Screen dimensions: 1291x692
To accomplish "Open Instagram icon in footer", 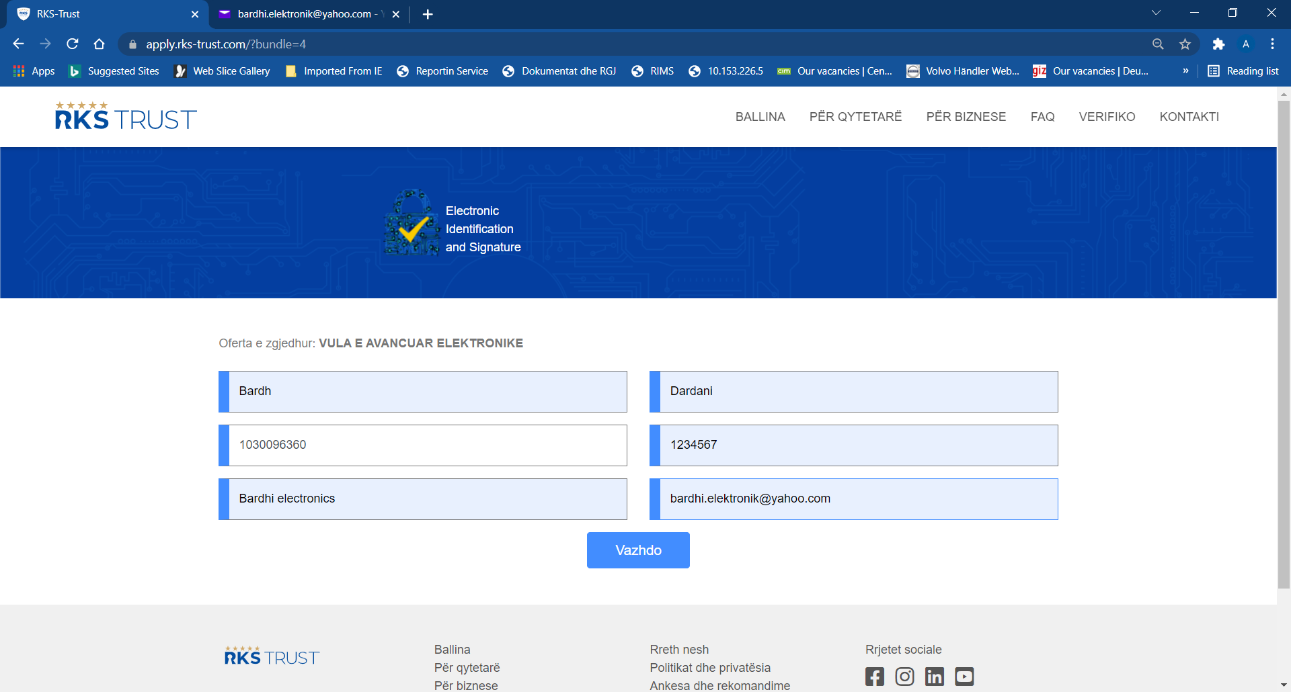I will 905,676.
